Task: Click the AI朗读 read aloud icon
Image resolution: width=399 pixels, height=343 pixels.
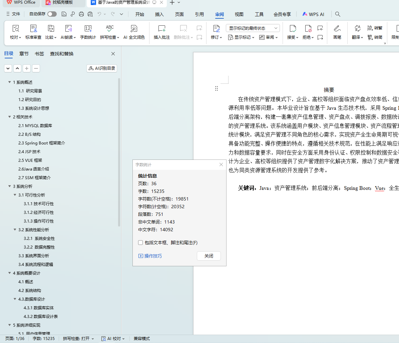Action: click(x=68, y=32)
